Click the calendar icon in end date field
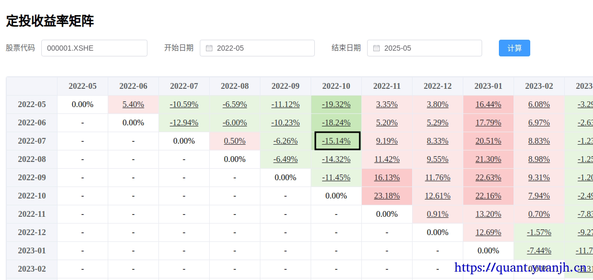Image resolution: width=593 pixels, height=280 pixels. (377, 48)
